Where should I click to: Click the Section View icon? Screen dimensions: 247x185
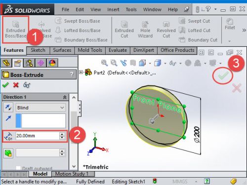click(x=133, y=63)
